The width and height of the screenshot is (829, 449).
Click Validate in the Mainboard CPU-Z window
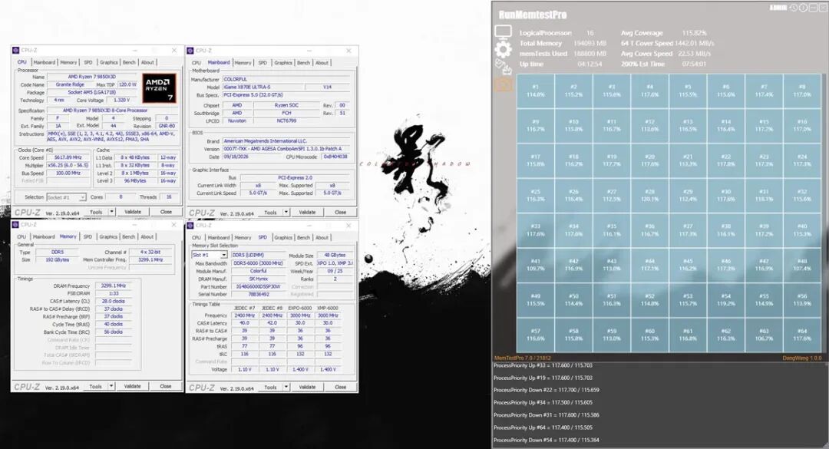(x=307, y=212)
